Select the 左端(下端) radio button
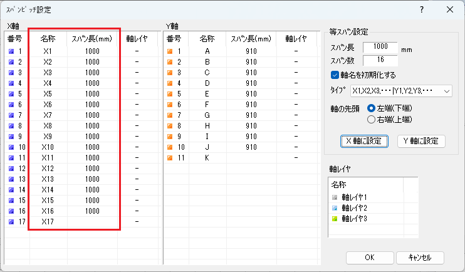This screenshot has width=465, height=272. point(371,108)
